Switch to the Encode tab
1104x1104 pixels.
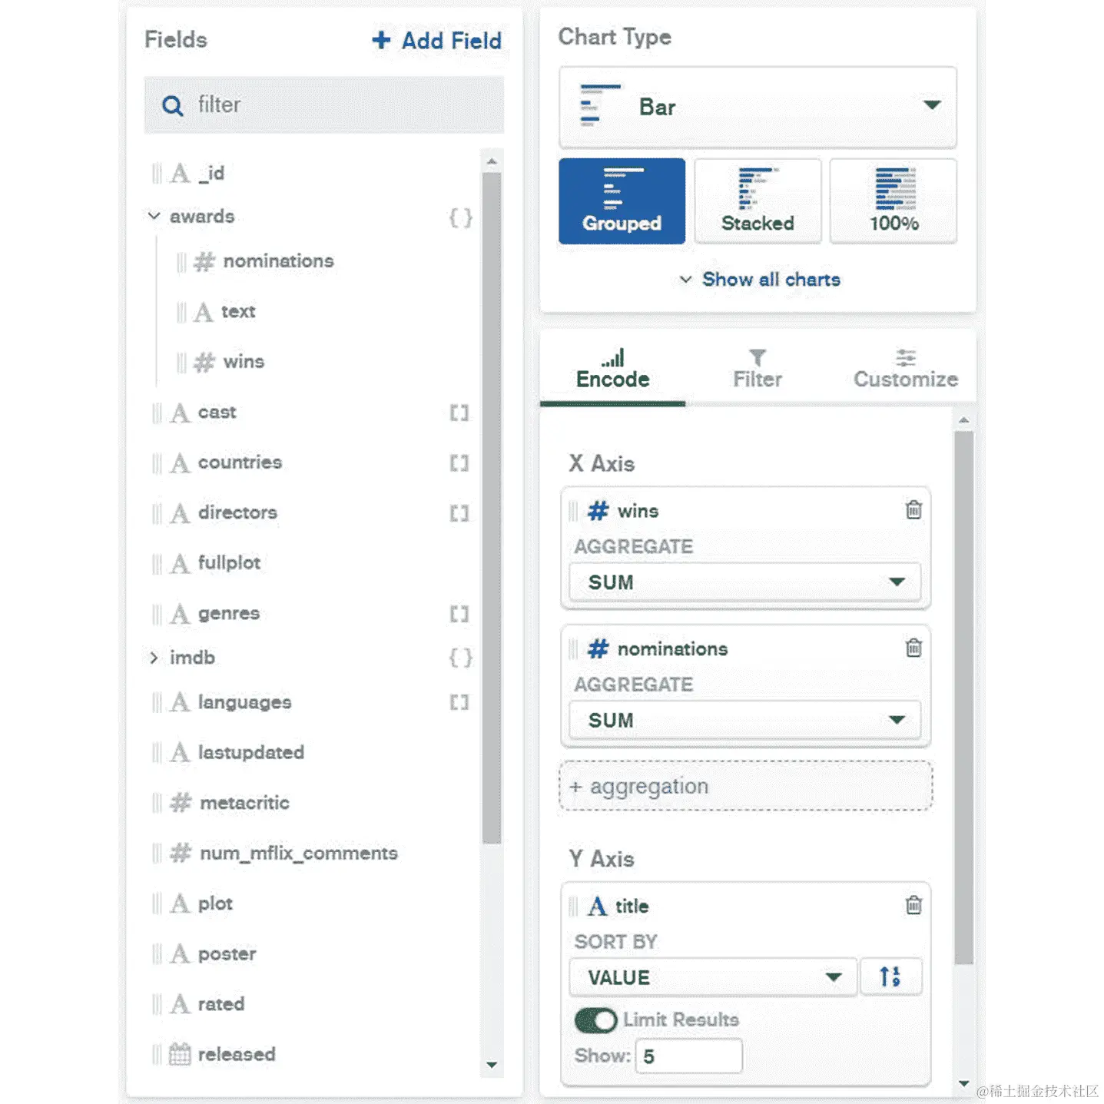[612, 370]
